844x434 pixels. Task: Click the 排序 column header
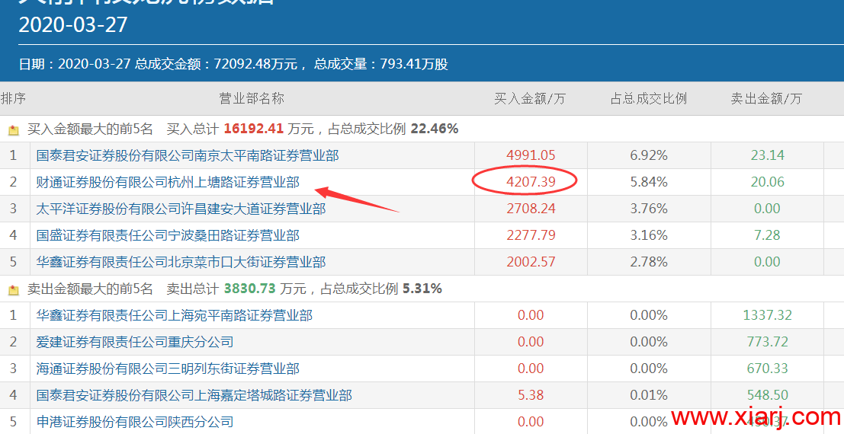[14, 98]
